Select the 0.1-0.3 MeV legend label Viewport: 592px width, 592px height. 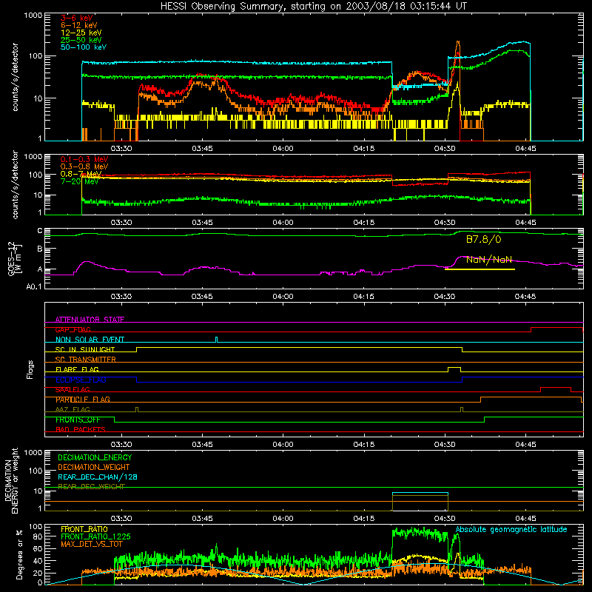[x=84, y=159]
